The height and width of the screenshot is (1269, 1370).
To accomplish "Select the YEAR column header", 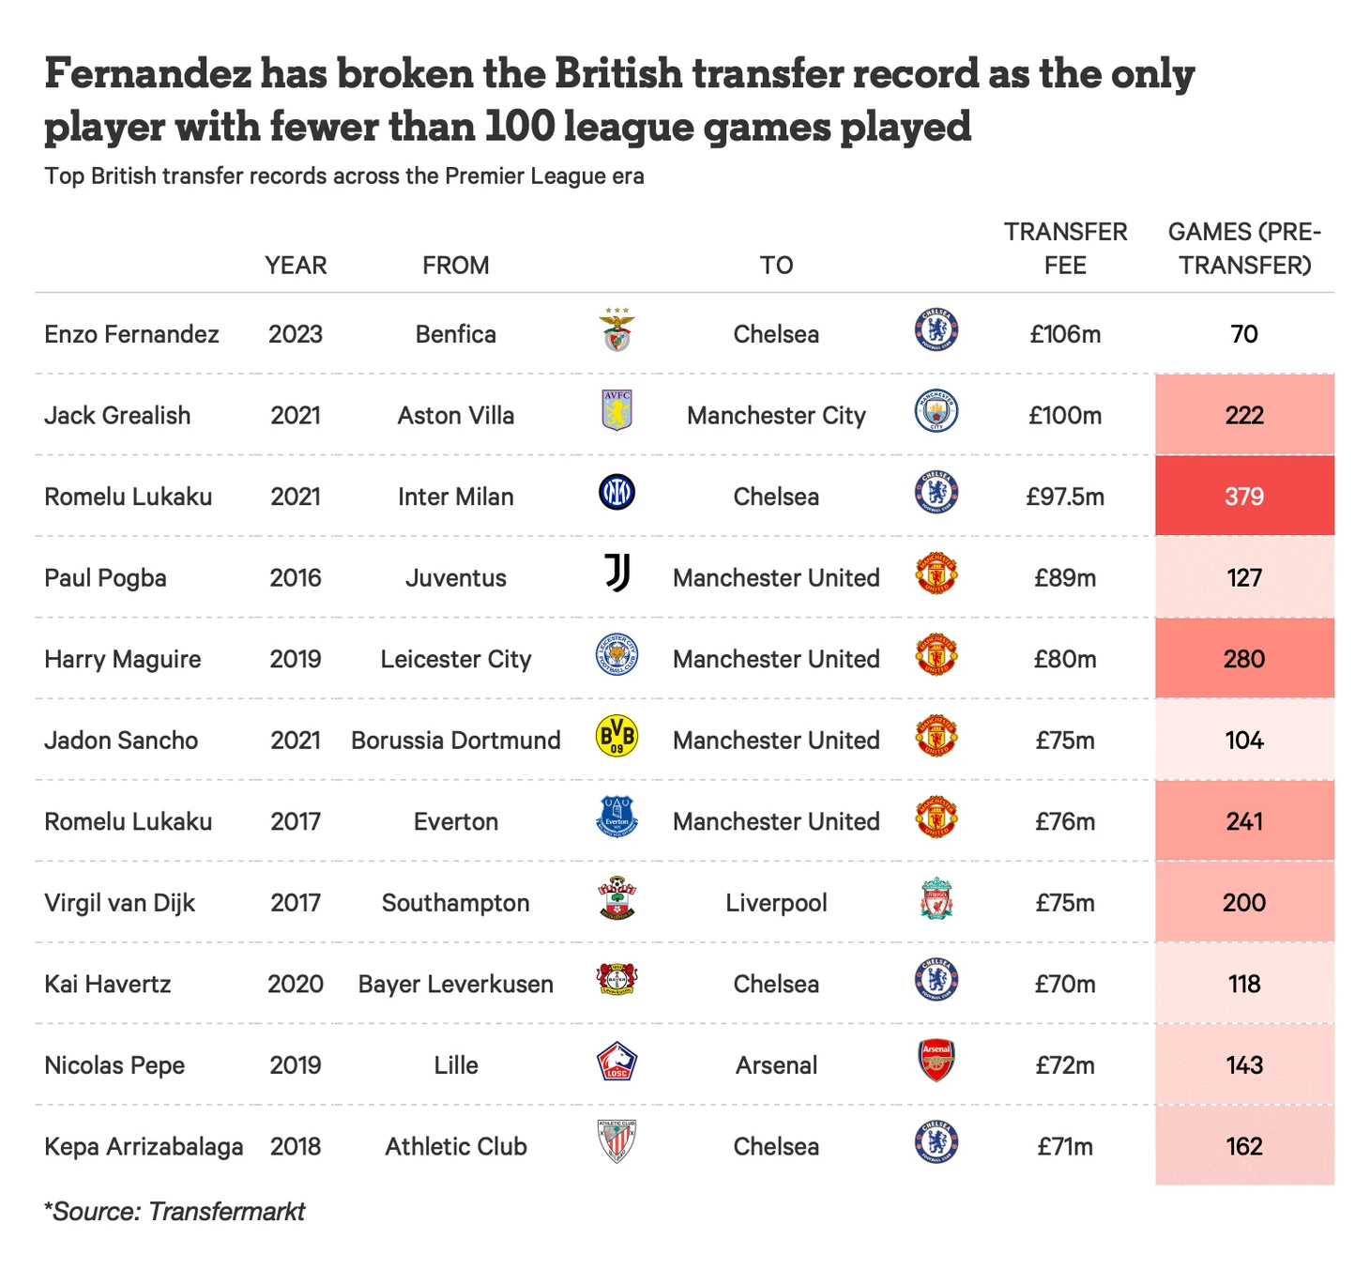I will [296, 266].
